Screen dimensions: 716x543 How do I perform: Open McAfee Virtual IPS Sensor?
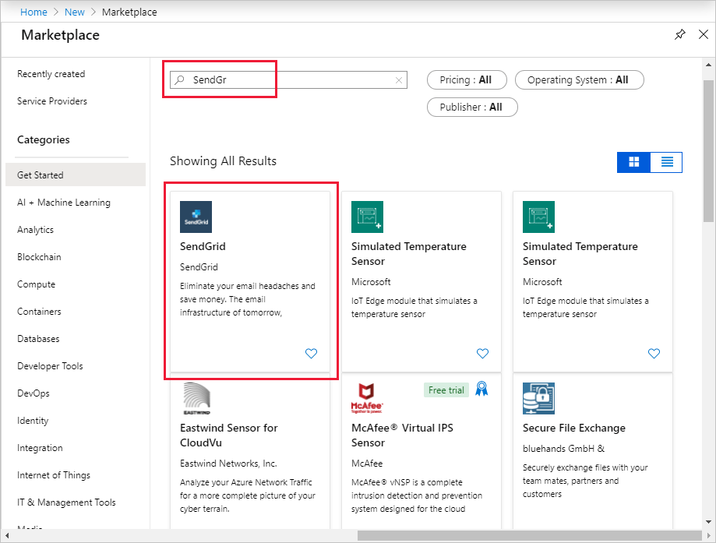pos(402,435)
